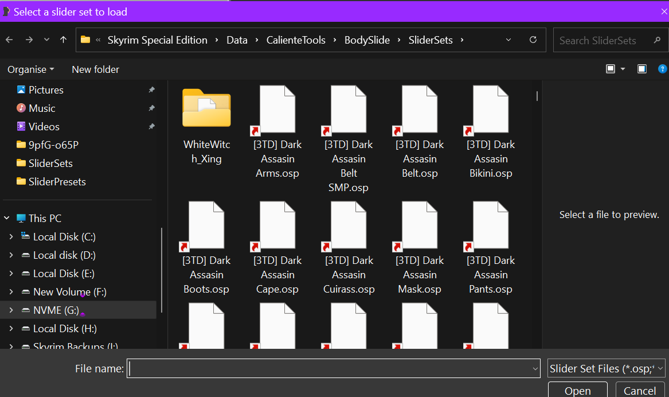
Task: Click the search magnifier icon
Action: pyautogui.click(x=657, y=40)
